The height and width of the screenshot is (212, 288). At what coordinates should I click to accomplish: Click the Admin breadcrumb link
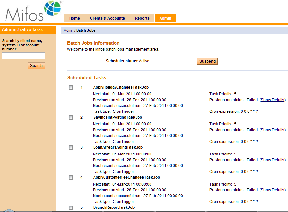(69, 30)
